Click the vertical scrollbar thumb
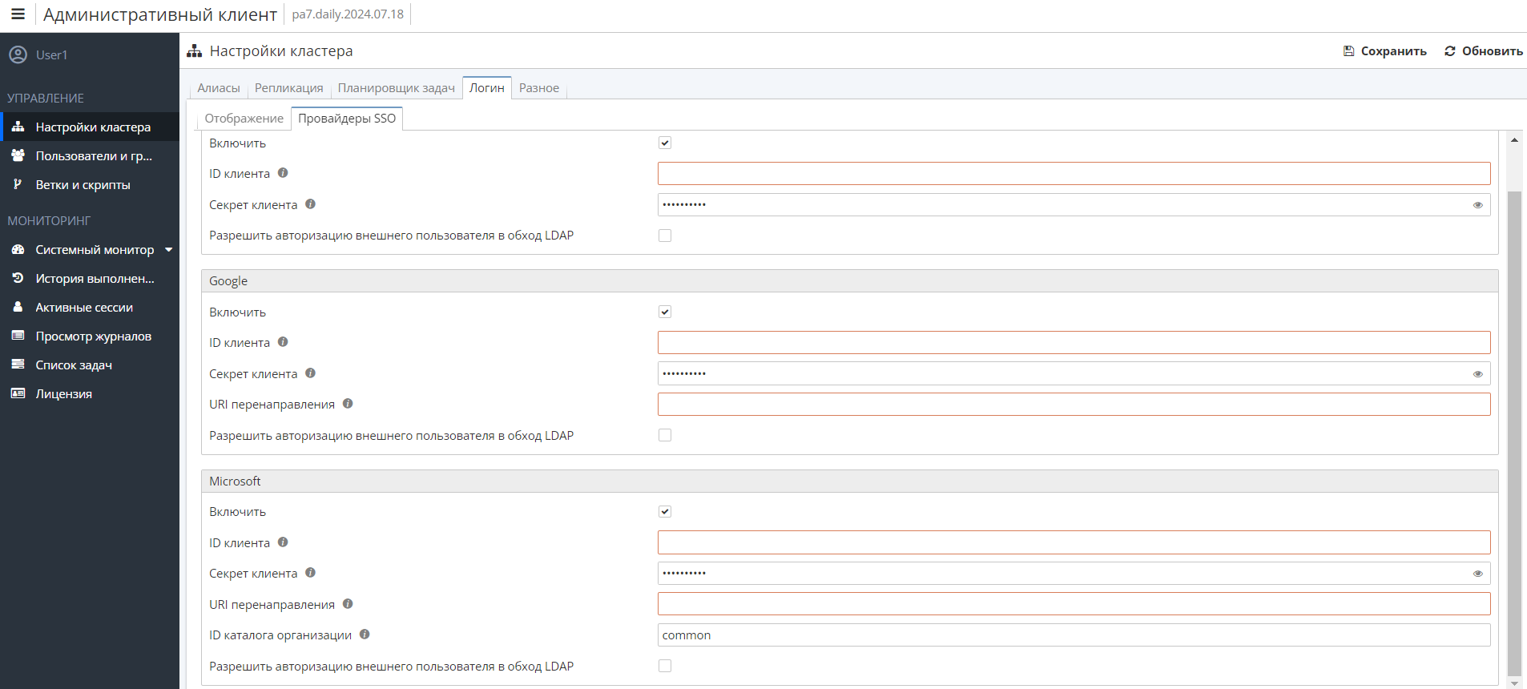1527x689 pixels. point(1514,433)
